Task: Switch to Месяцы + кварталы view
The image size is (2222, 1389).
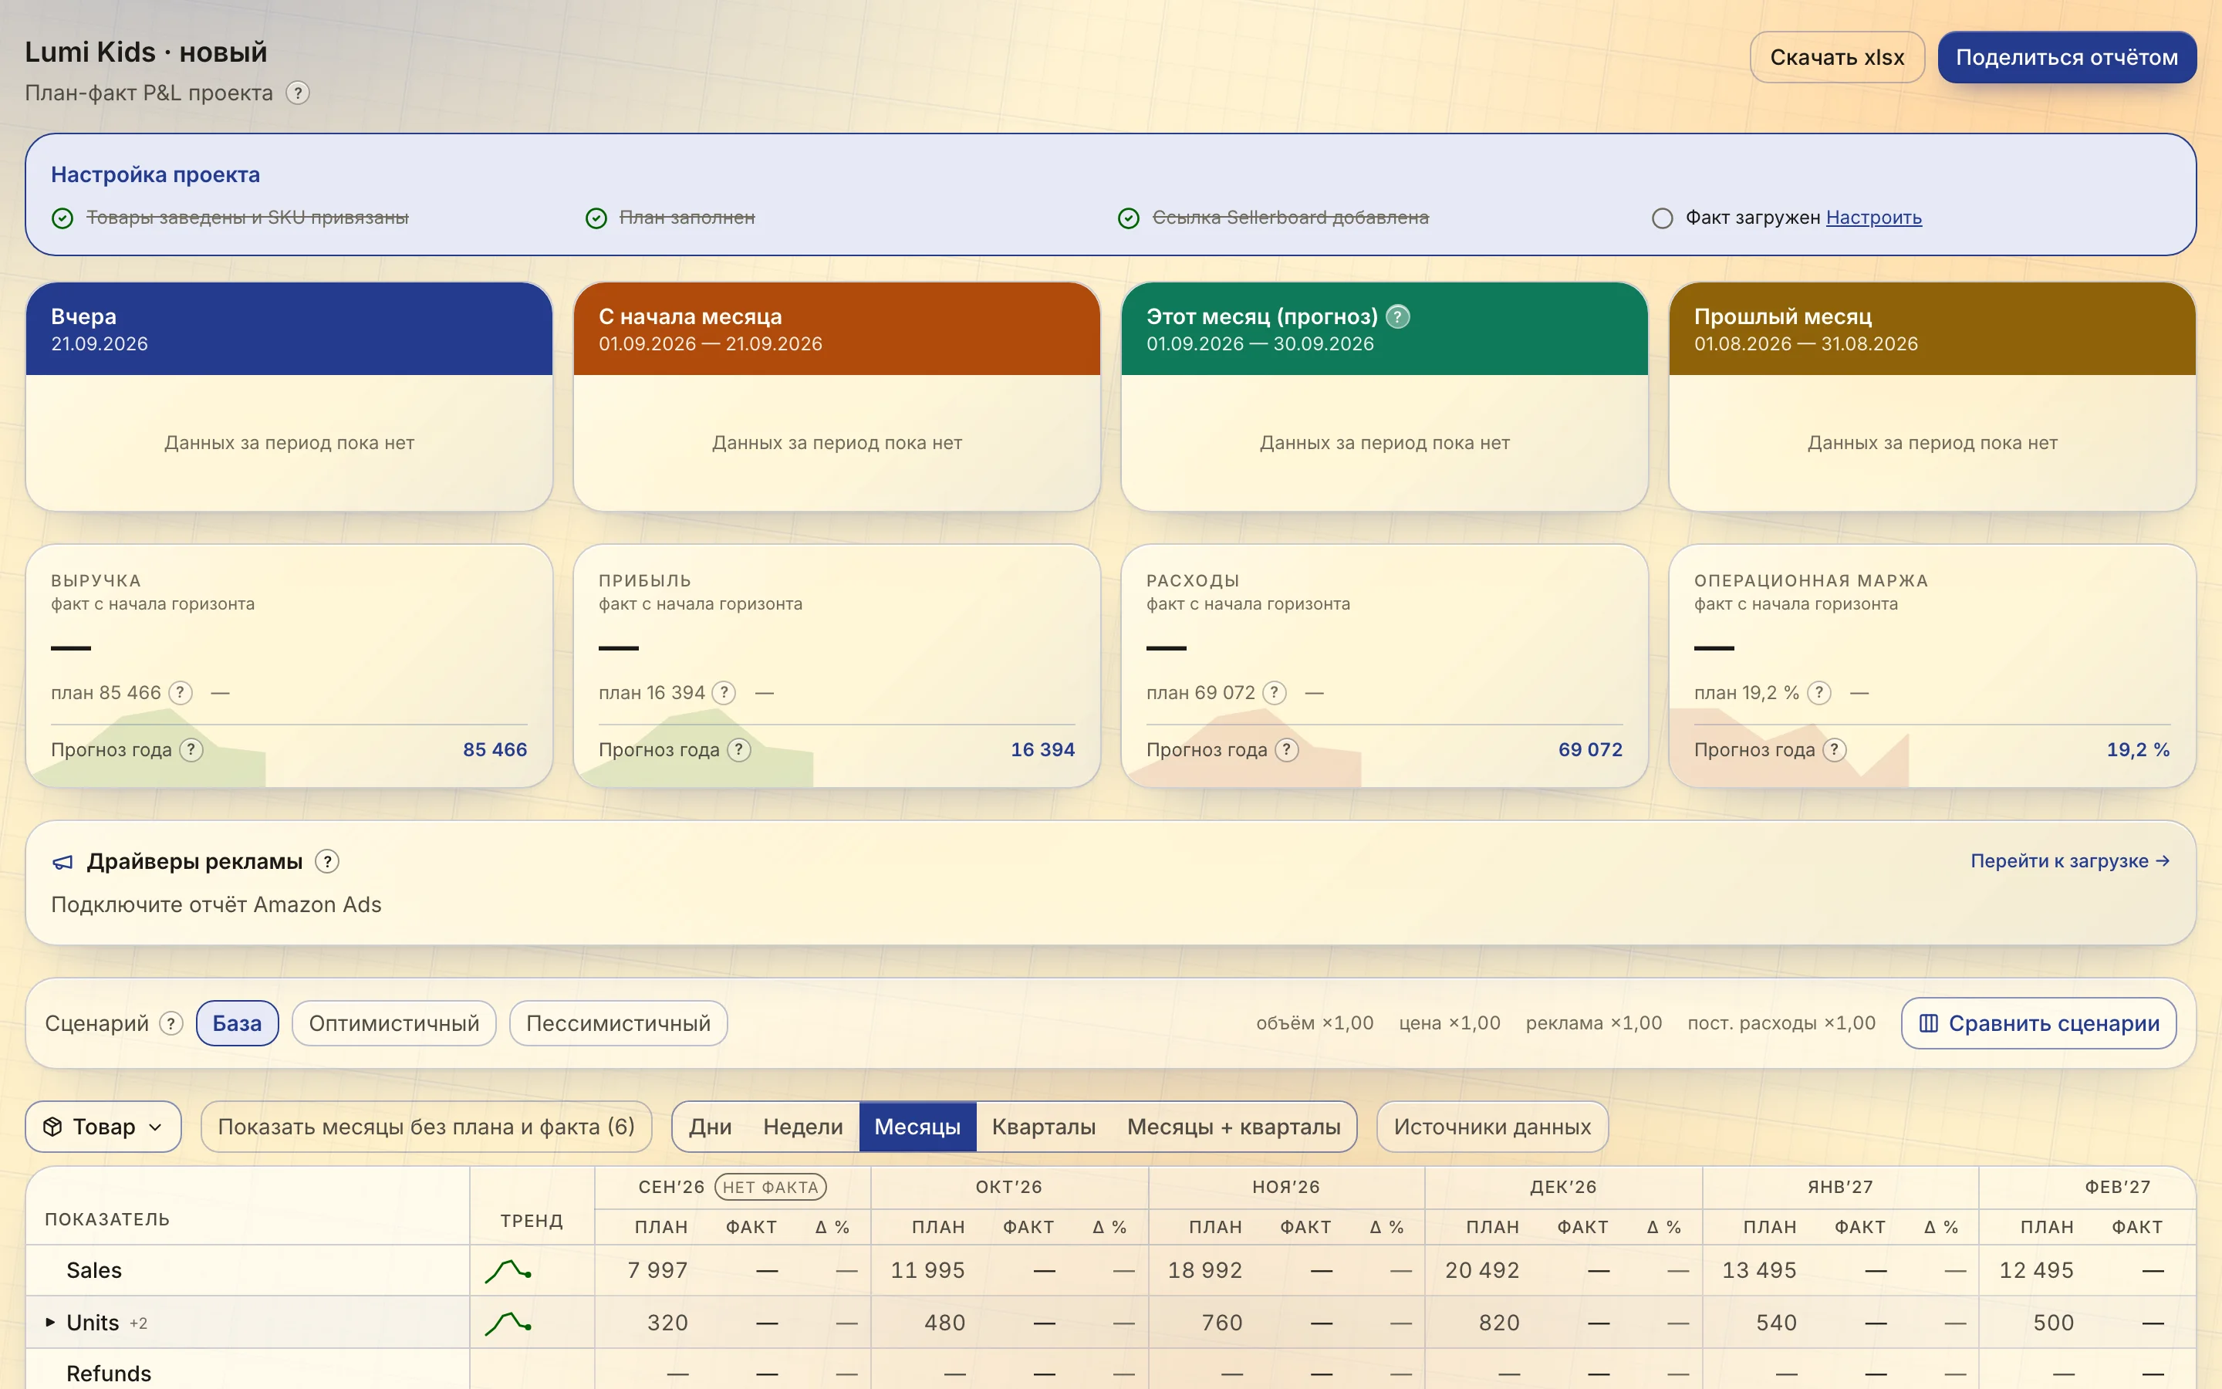Action: tap(1233, 1127)
